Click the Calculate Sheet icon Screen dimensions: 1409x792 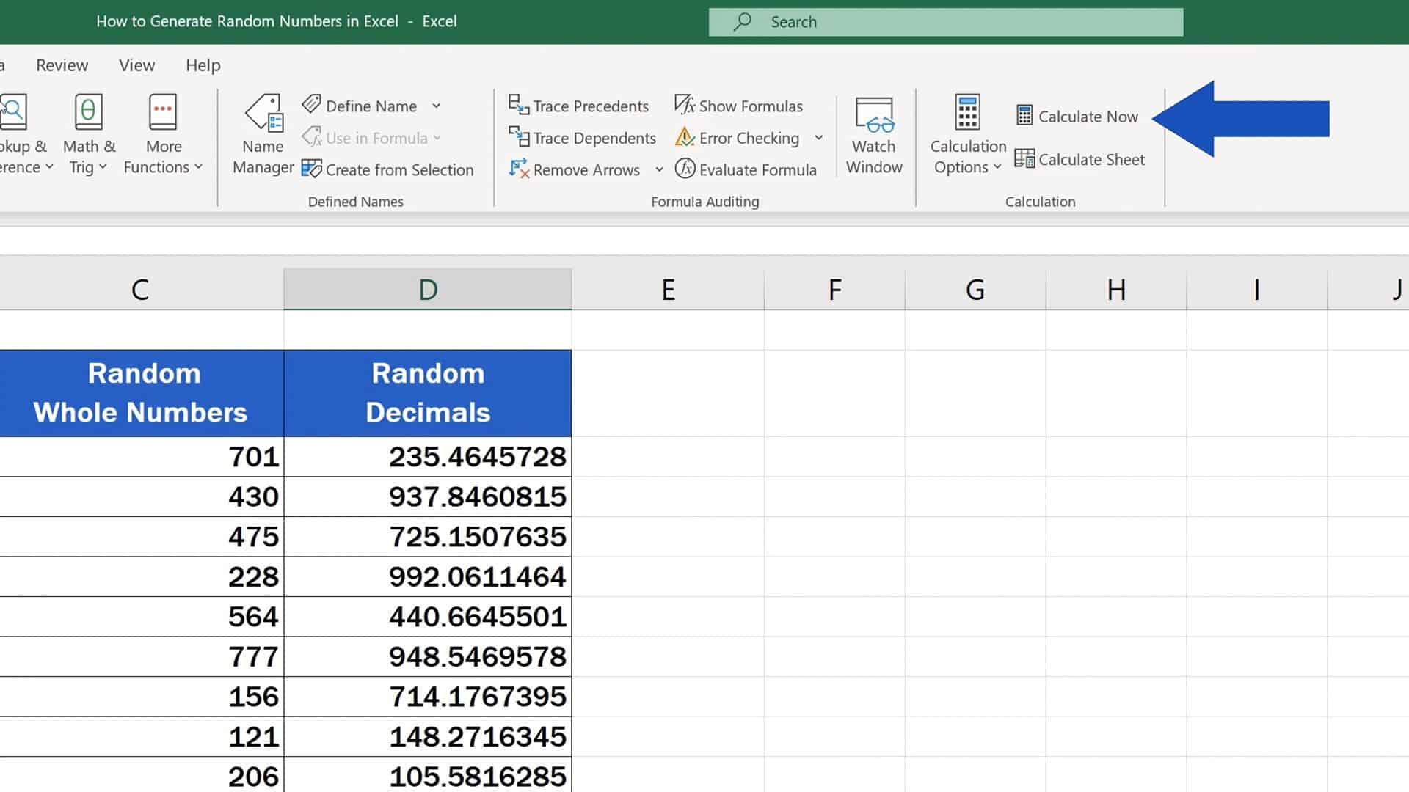(1079, 159)
